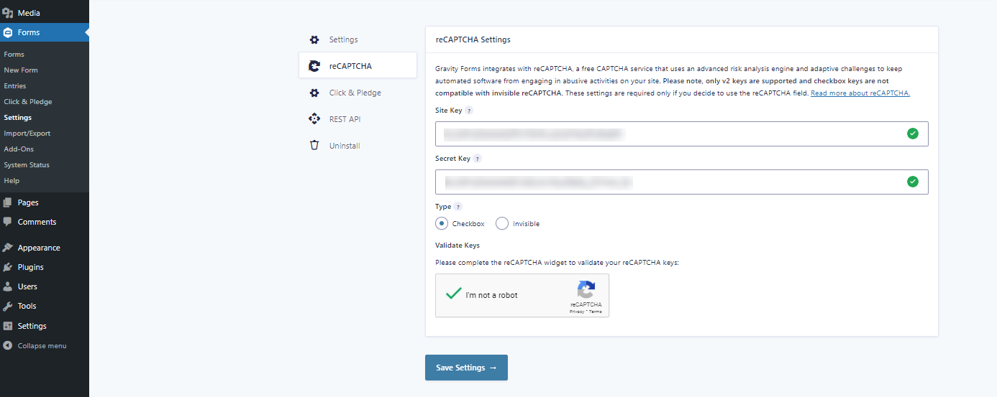
Task: Follow the Read more about reCAPTCHA link
Action: (x=860, y=93)
